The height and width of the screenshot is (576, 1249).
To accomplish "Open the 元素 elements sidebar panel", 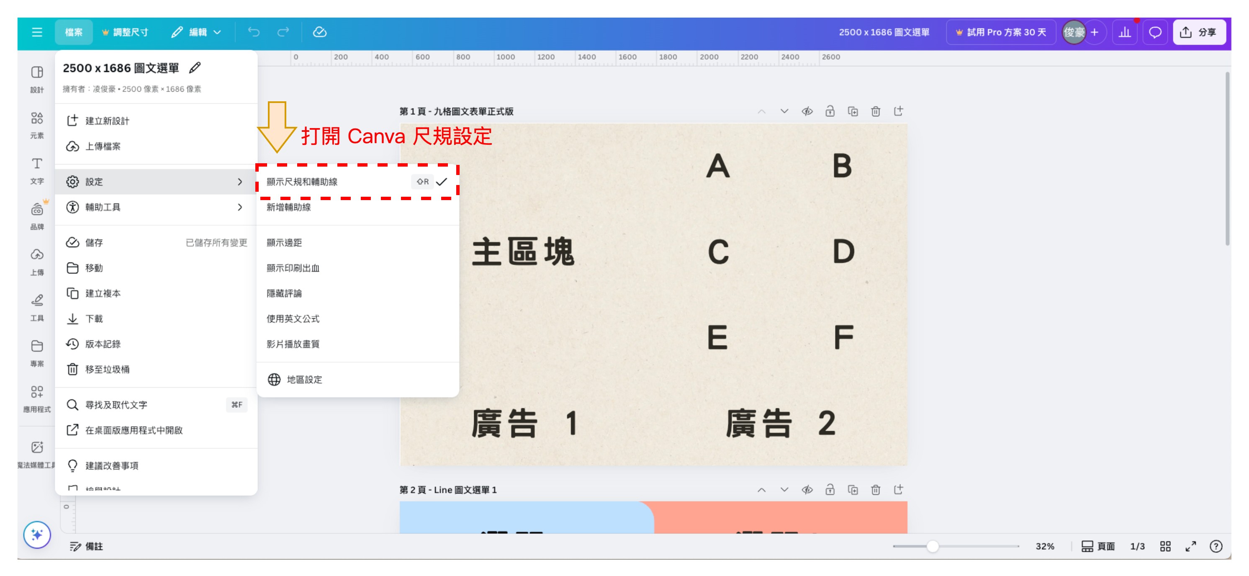I will click(37, 125).
